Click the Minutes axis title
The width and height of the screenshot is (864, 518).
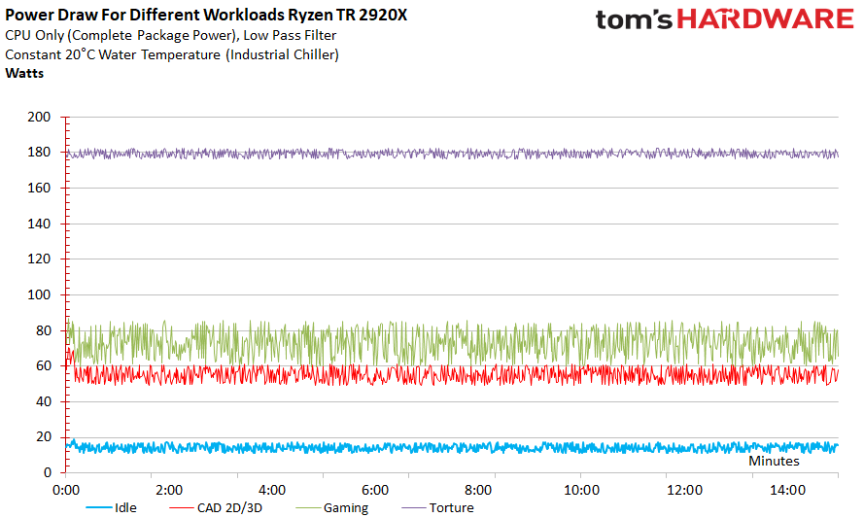click(773, 461)
